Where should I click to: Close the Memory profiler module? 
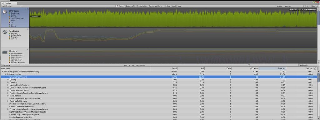[28, 49]
